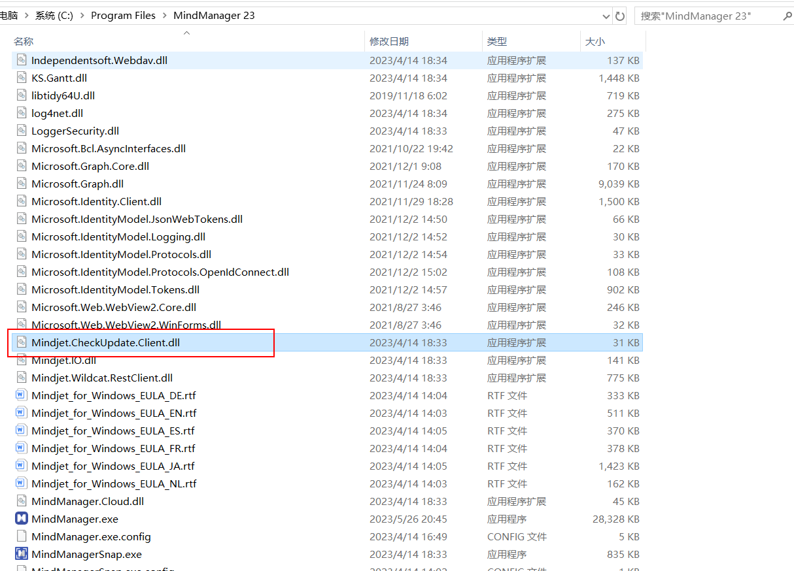Click the Microsoft.Graph.Core.dll file icon
Image resolution: width=794 pixels, height=571 pixels.
tap(22, 166)
